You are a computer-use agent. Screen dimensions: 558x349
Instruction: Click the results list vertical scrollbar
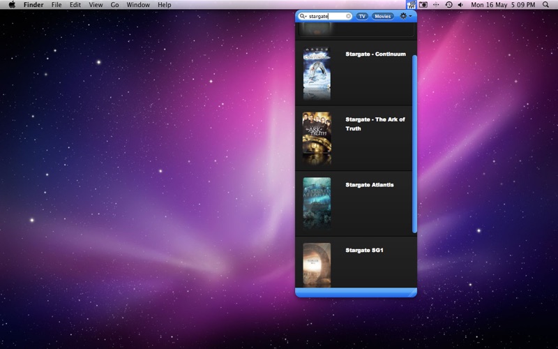[414, 144]
